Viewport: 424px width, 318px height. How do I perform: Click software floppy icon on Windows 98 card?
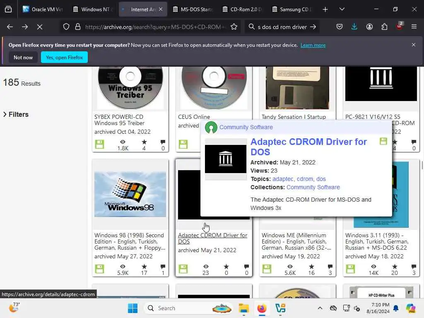point(99,269)
